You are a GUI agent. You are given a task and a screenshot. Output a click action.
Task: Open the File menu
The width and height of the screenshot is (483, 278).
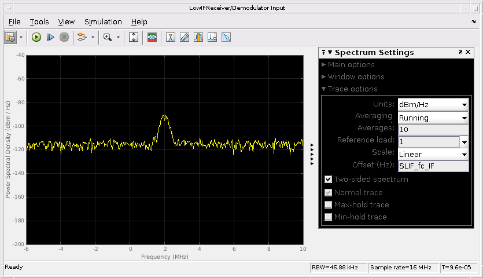pyautogui.click(x=14, y=22)
